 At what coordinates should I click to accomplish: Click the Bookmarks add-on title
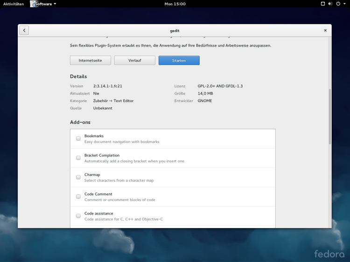pos(94,136)
